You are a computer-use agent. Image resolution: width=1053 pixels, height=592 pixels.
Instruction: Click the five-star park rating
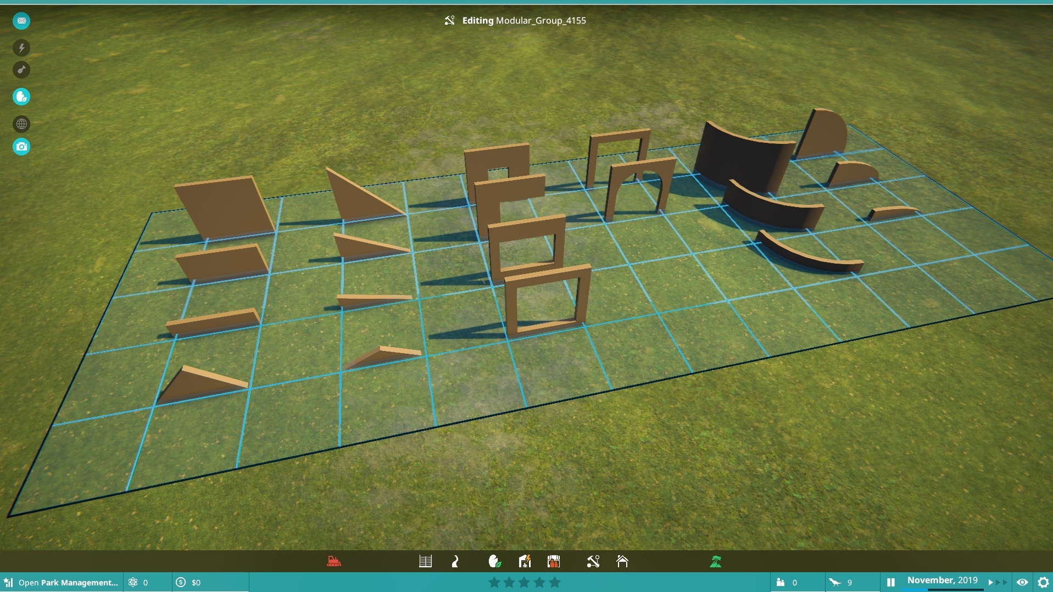pyautogui.click(x=525, y=582)
